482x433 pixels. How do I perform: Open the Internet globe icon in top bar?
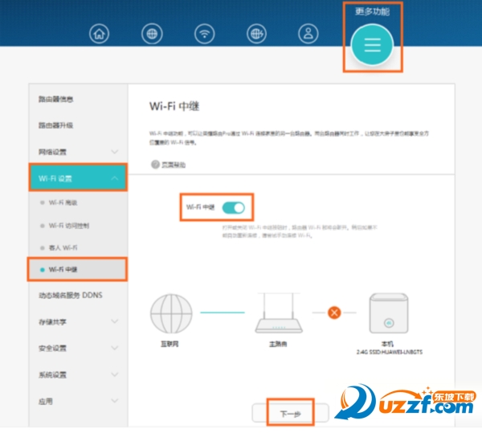click(151, 35)
